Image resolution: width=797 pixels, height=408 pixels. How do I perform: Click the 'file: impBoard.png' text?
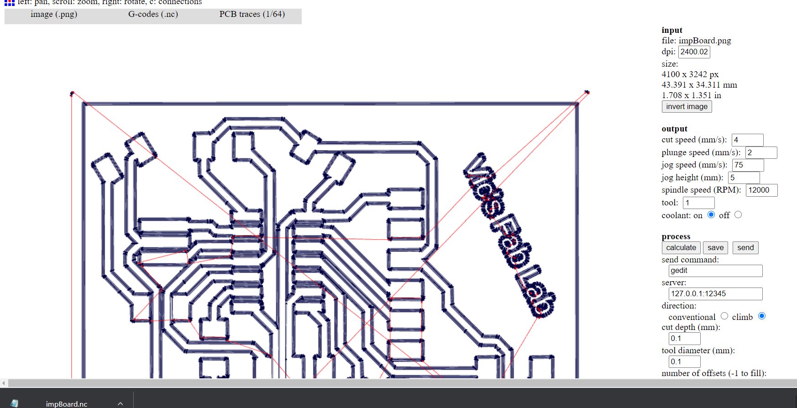pos(696,41)
